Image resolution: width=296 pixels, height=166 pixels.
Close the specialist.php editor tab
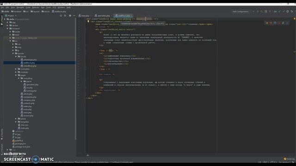[111, 16]
